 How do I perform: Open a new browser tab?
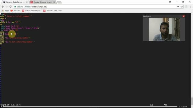[59, 2]
